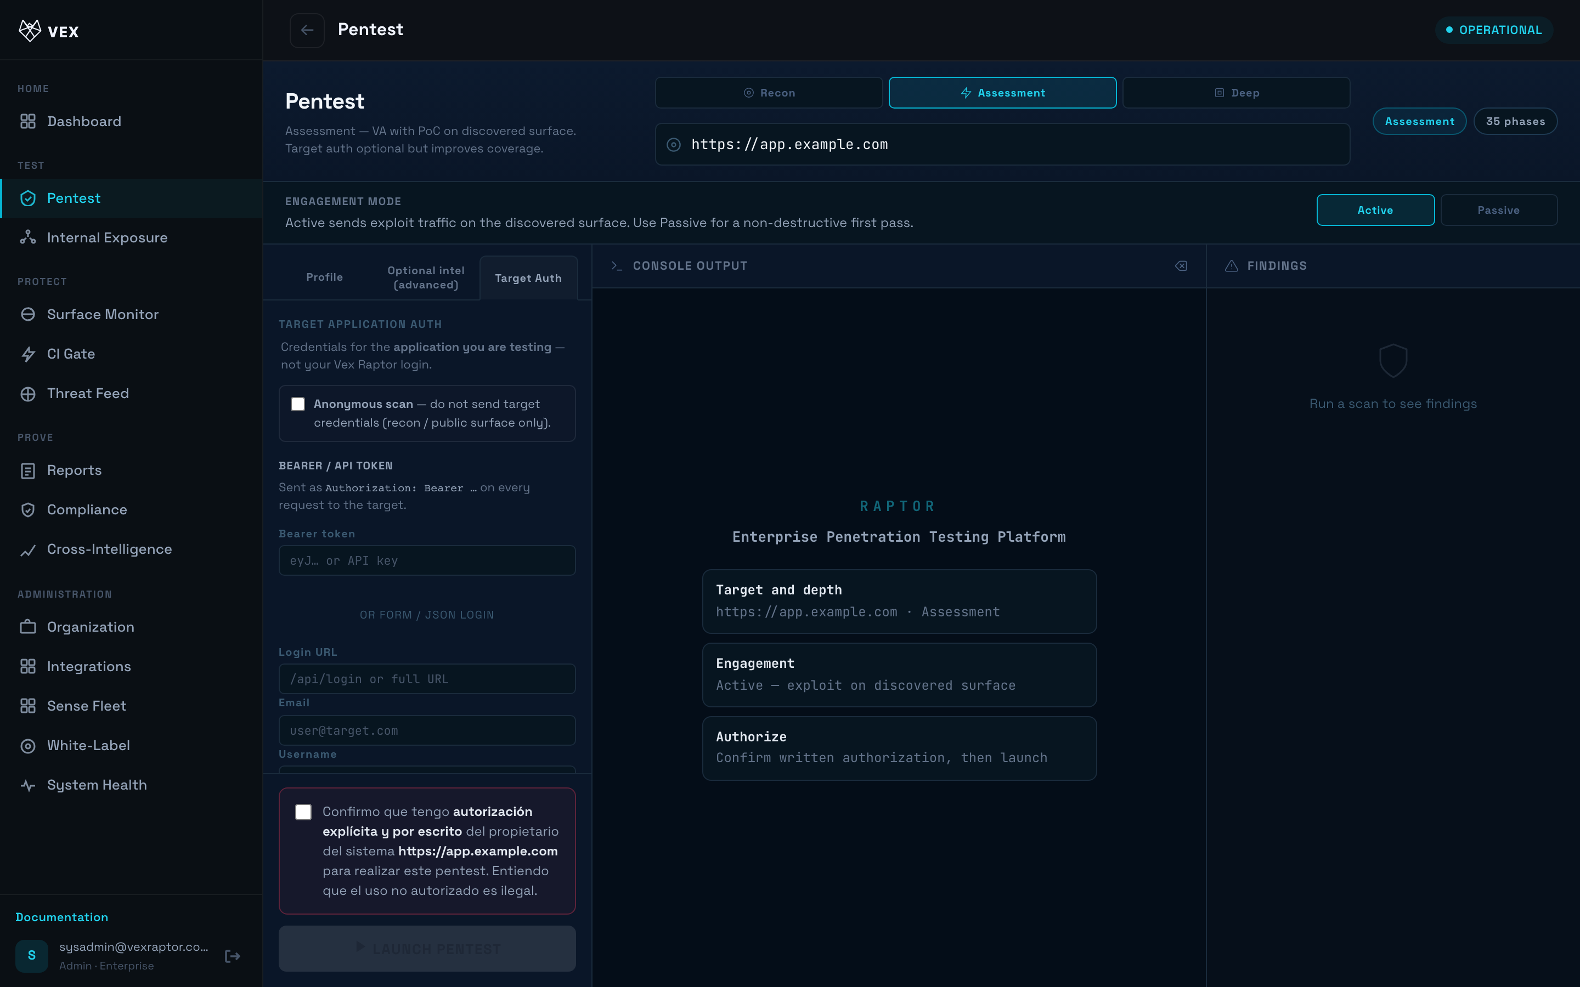
Task: Select the Pentest shield icon in sidebar
Action: [28, 198]
